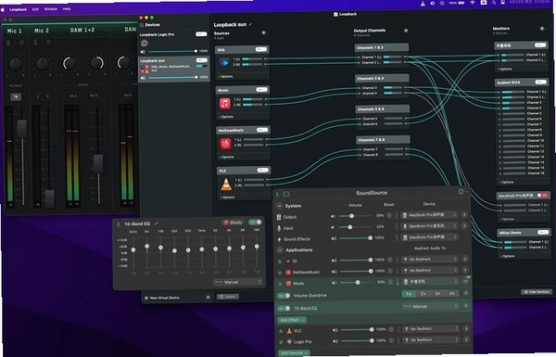
Task: Add an output channel pair plus icon
Action: (x=406, y=31)
